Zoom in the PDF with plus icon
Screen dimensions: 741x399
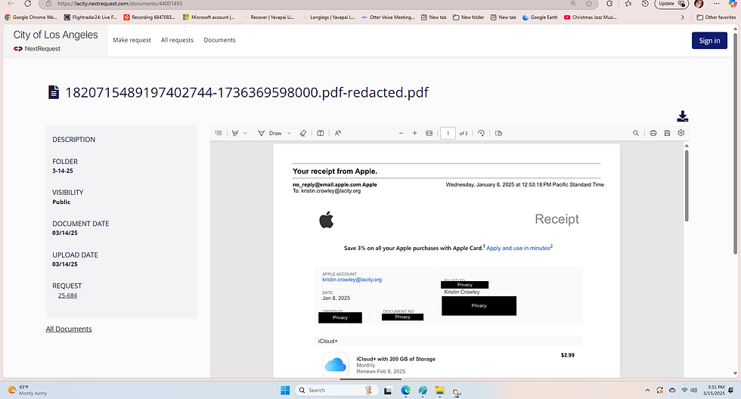414,133
